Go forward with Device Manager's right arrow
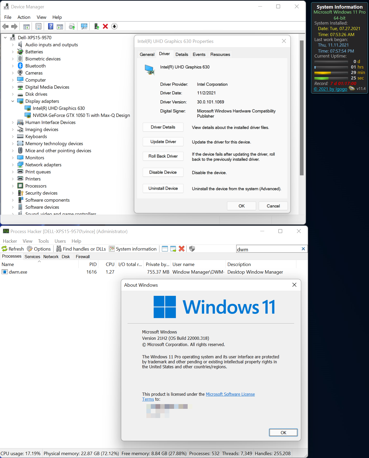Image resolution: width=369 pixels, height=458 pixels. pyautogui.click(x=14, y=26)
